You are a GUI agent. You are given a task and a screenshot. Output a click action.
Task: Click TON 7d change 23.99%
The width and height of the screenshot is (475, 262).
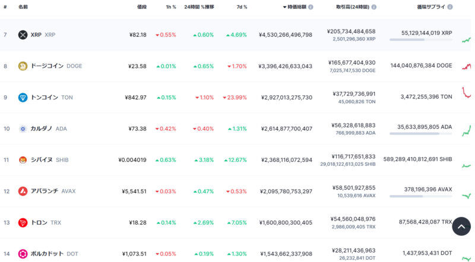[x=235, y=97]
